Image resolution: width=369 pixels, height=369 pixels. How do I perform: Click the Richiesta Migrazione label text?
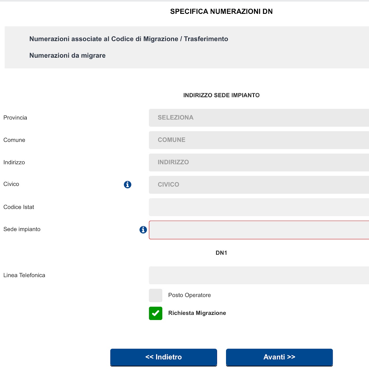197,313
